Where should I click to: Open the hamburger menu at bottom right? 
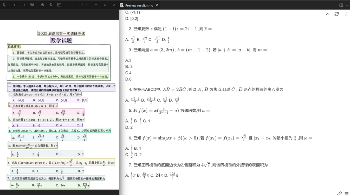click(346, 193)
